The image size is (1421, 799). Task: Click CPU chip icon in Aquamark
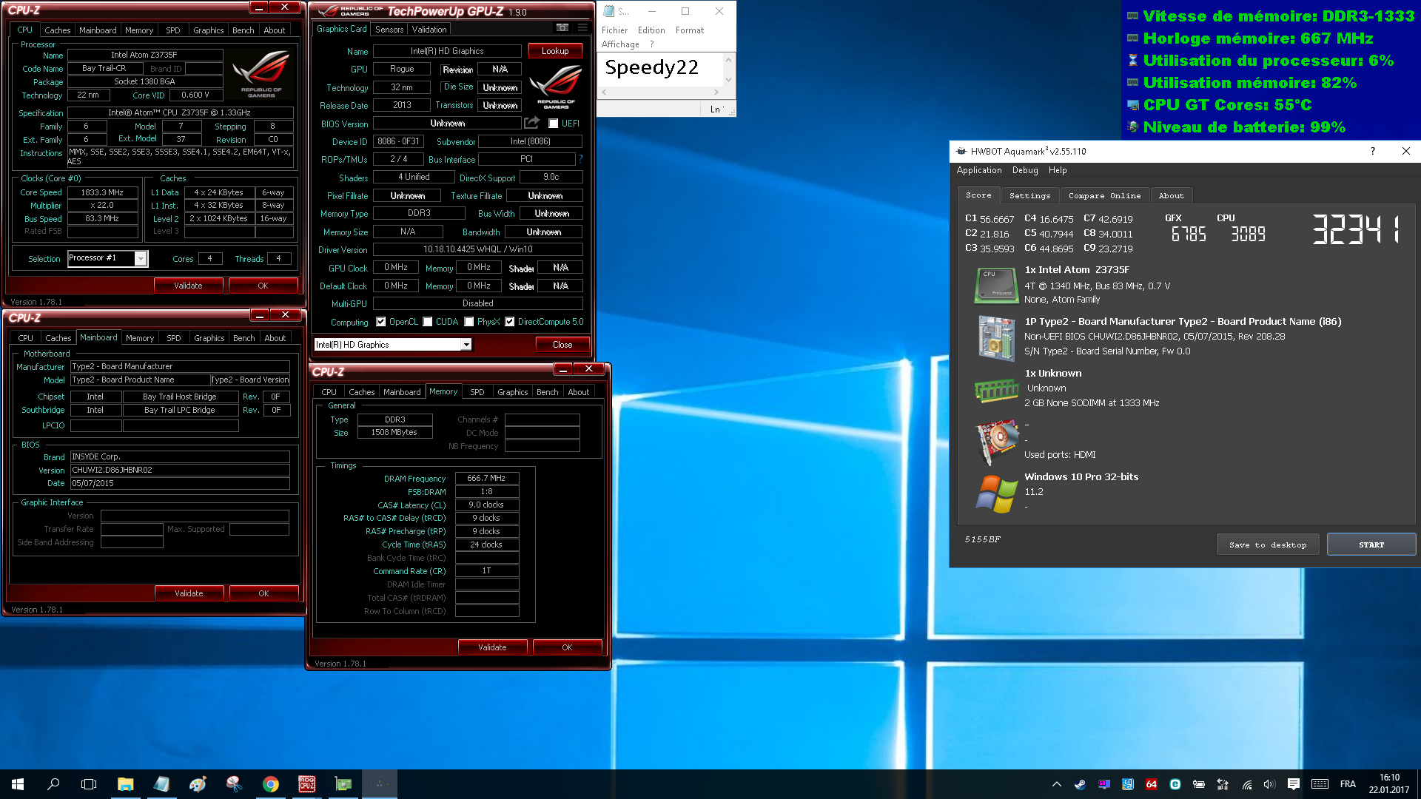click(x=996, y=286)
